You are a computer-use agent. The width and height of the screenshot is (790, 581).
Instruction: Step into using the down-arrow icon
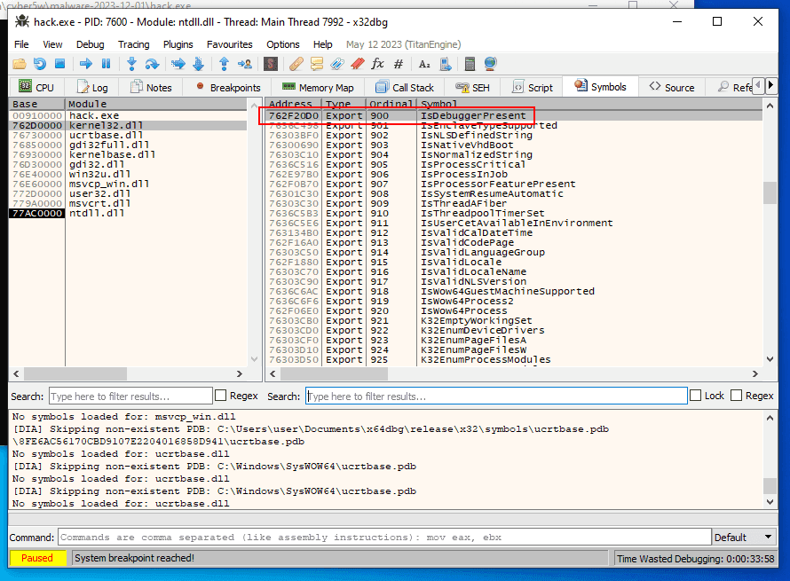point(131,63)
